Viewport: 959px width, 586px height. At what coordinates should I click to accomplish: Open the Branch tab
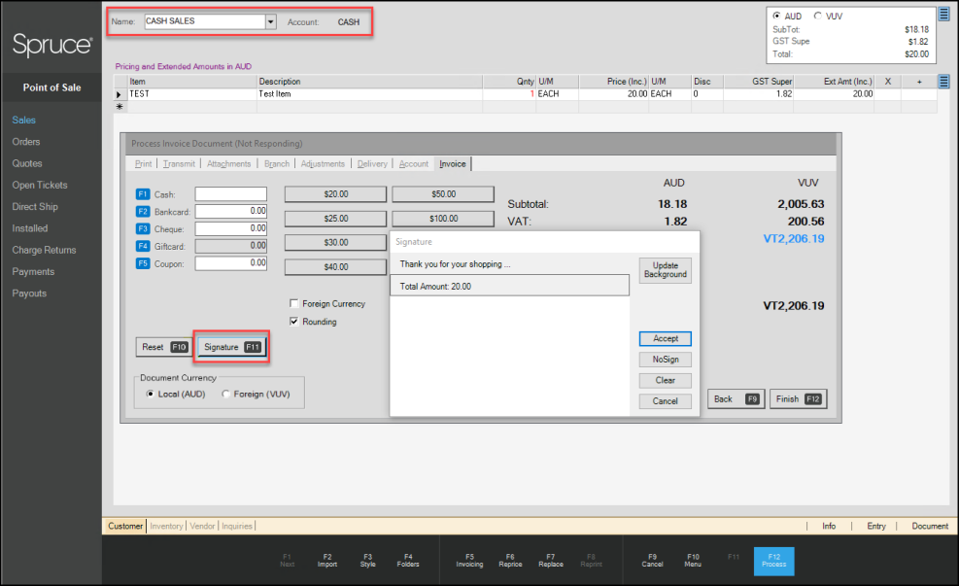[277, 164]
